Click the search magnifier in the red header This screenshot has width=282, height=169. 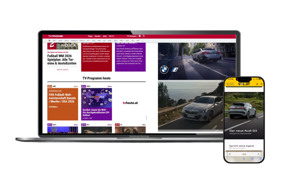click(x=144, y=36)
